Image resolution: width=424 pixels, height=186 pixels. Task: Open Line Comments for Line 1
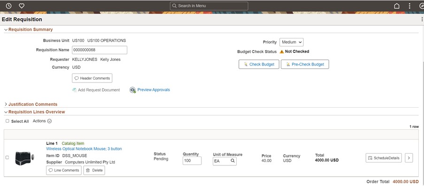tap(64, 171)
